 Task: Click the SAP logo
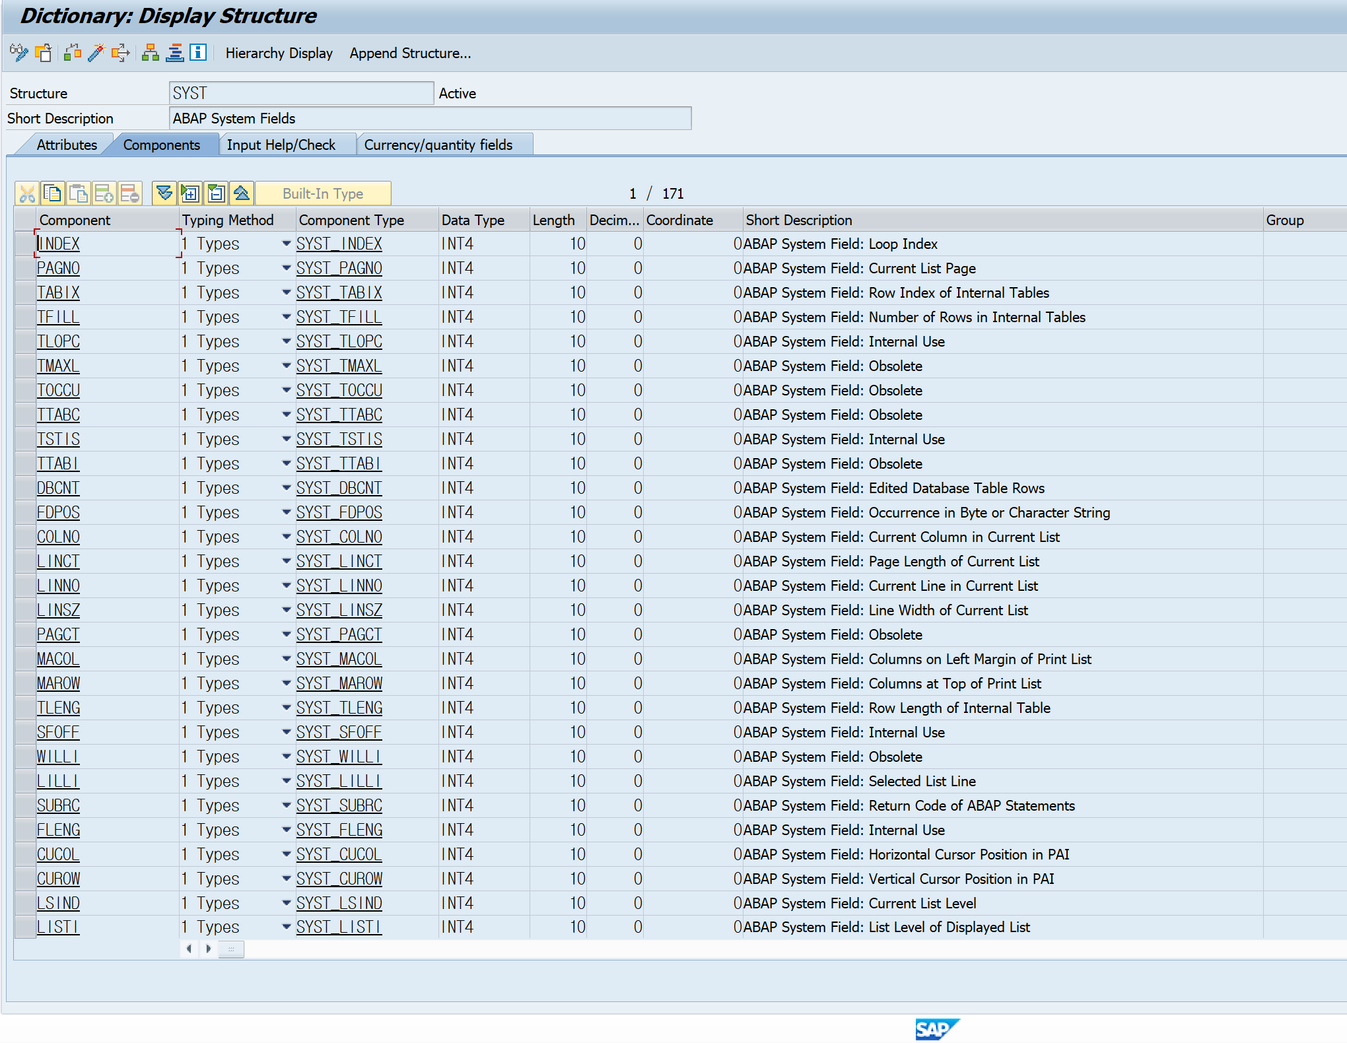point(936,1028)
